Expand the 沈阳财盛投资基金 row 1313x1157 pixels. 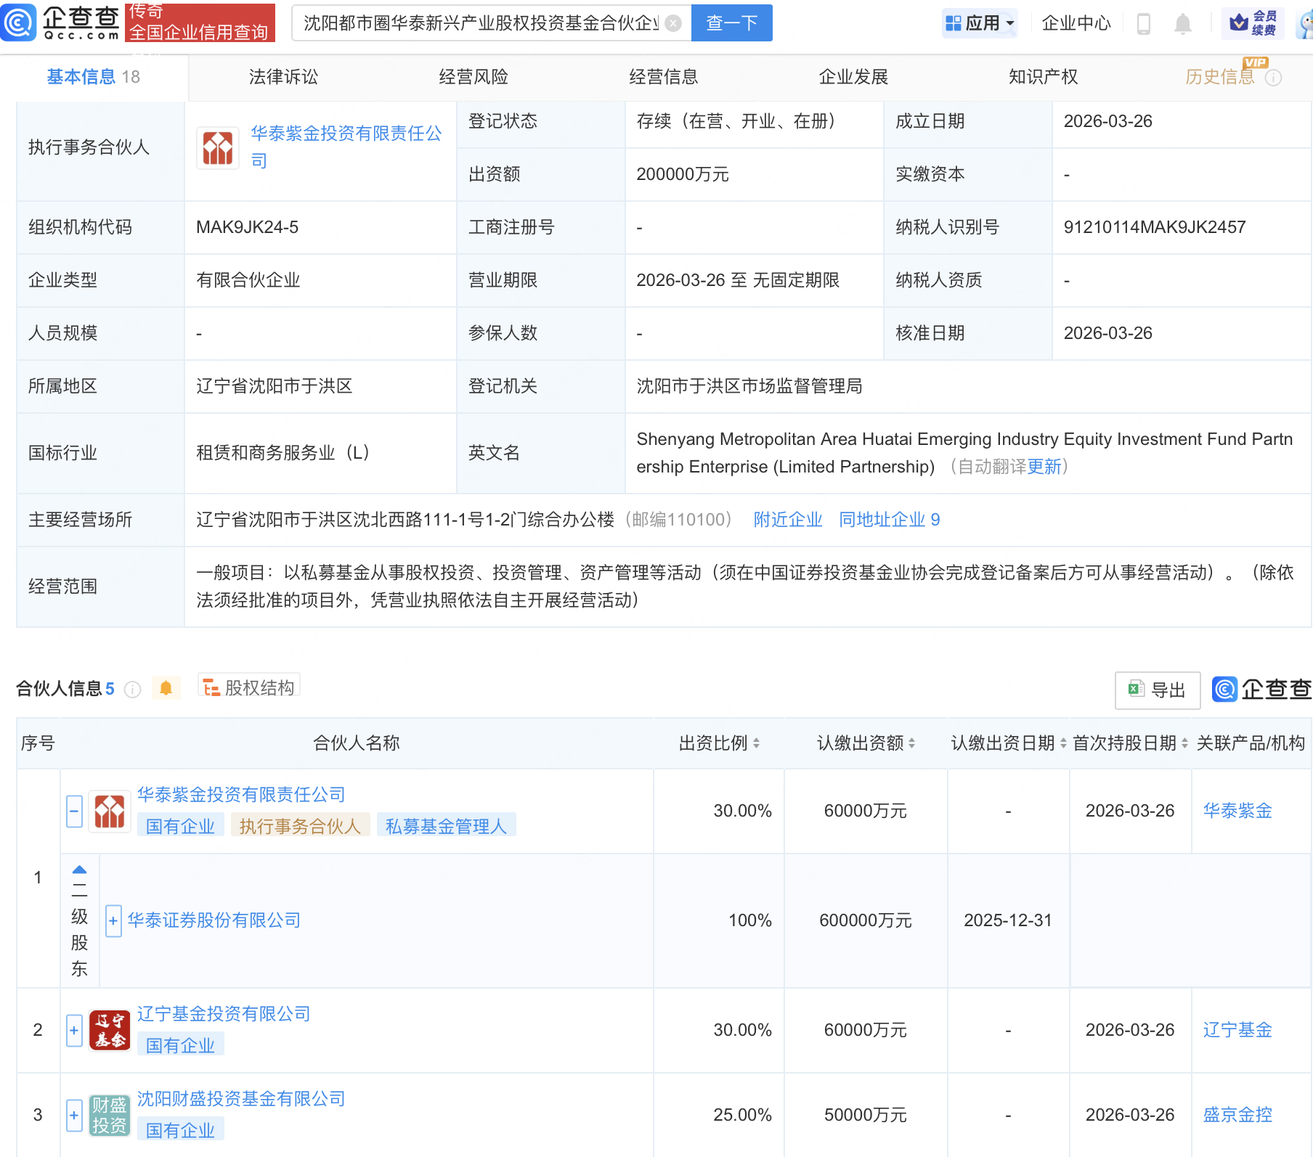[x=74, y=1115]
